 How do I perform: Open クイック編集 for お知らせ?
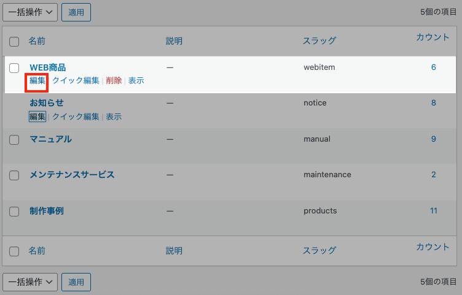[x=76, y=117]
